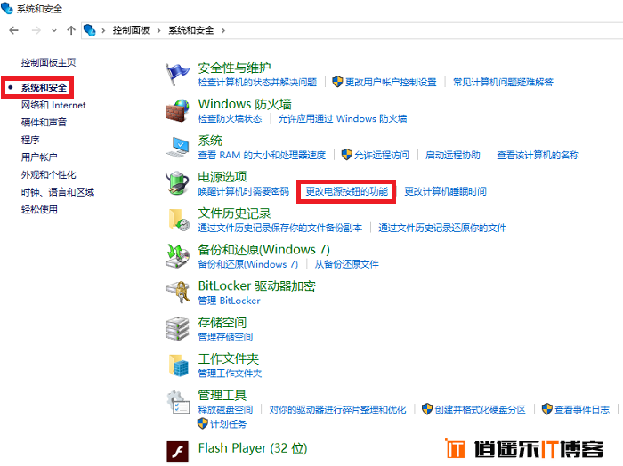Click the Security and Maintenance flag icon
The image size is (623, 466).
point(177,74)
